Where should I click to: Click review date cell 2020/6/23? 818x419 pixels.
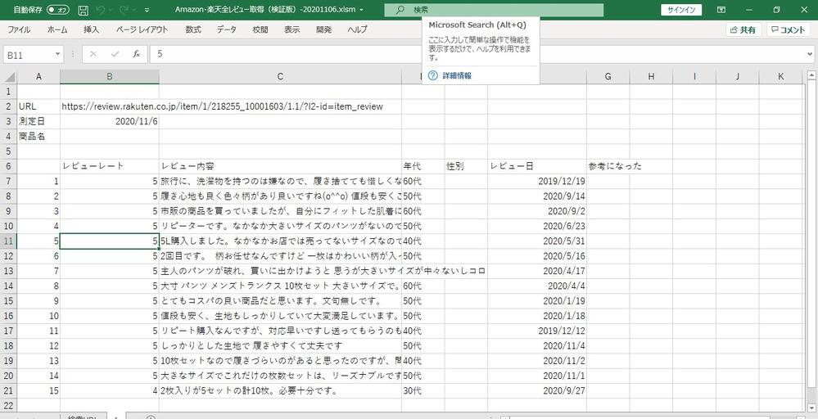[537, 226]
